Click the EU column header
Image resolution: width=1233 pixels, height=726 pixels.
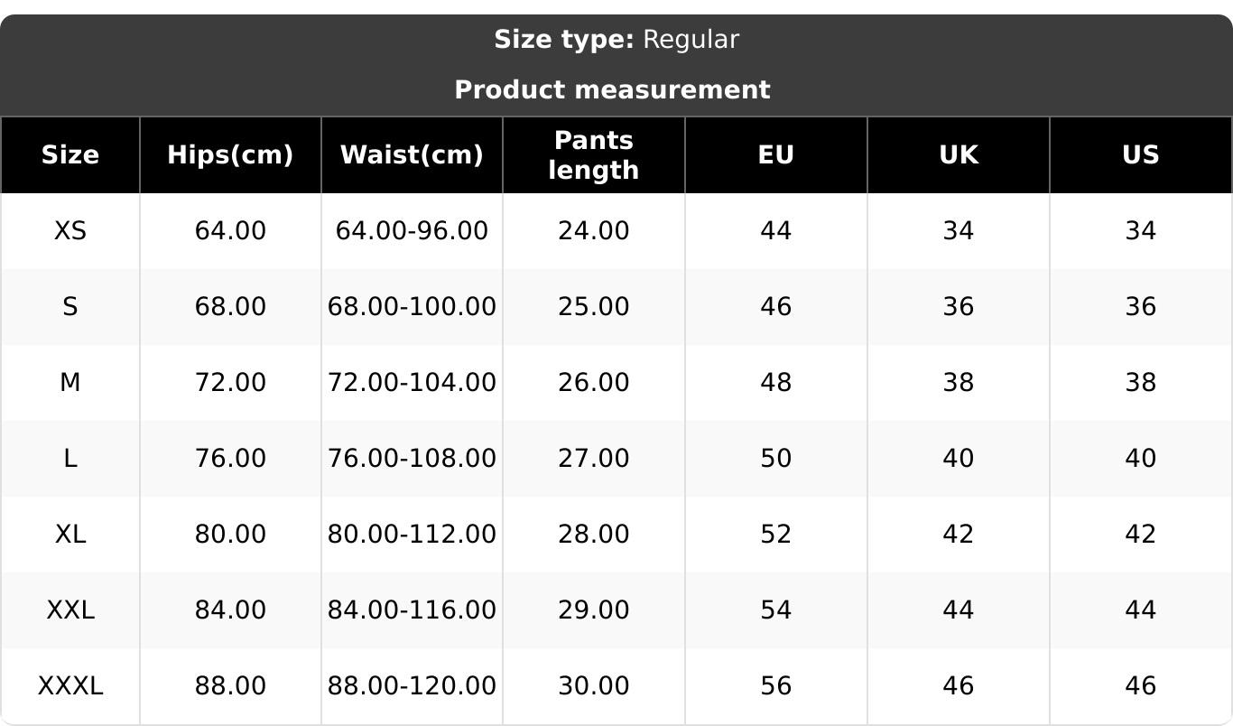pyautogui.click(x=776, y=155)
